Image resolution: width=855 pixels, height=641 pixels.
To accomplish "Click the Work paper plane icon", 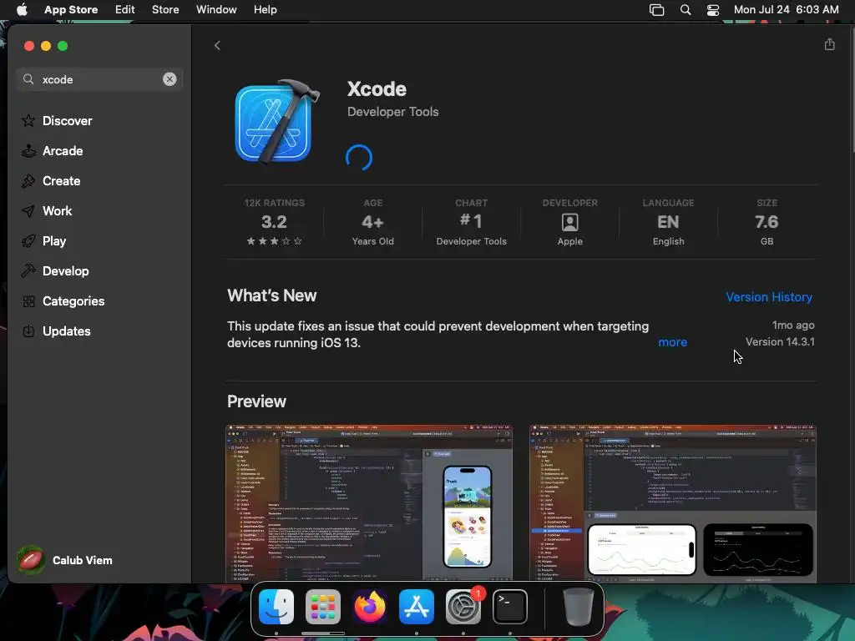I will point(28,211).
